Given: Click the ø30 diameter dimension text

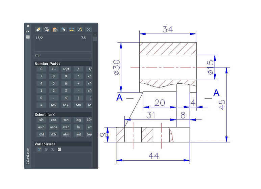Looking at the screenshot, I should (117, 67).
